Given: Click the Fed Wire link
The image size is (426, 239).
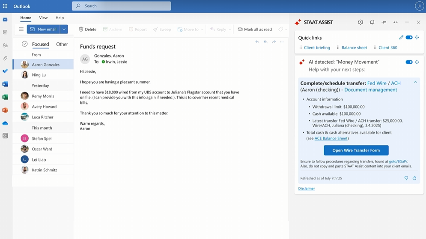Looking at the screenshot, I should 377,83.
